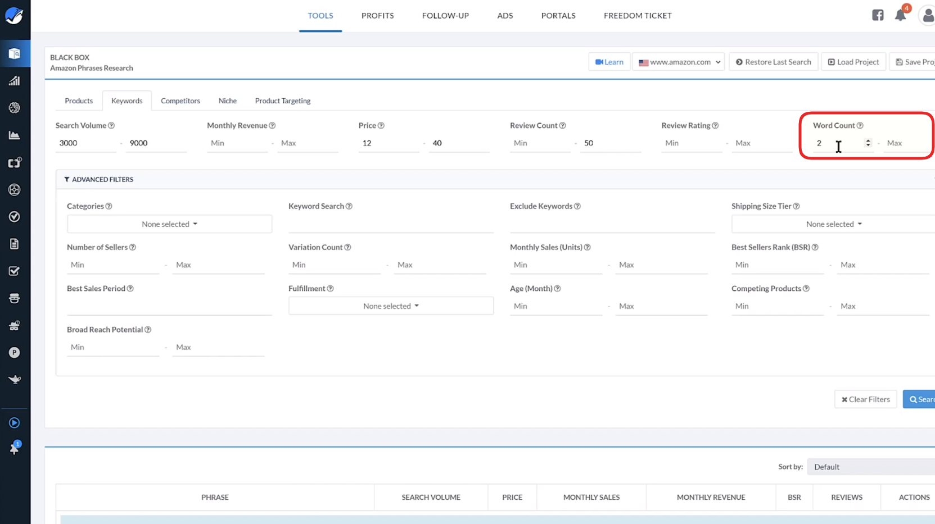Click help icon next to Price

pos(381,126)
